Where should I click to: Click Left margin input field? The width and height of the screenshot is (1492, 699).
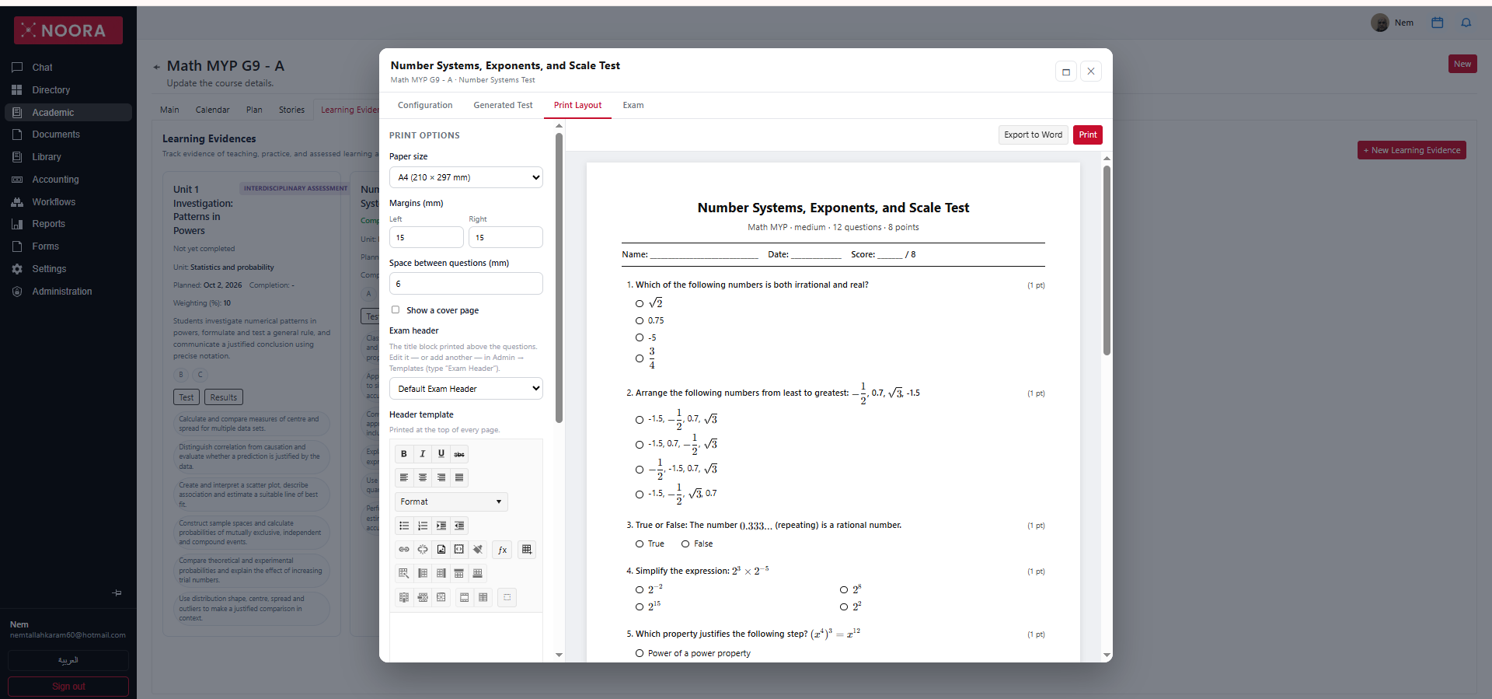[426, 237]
